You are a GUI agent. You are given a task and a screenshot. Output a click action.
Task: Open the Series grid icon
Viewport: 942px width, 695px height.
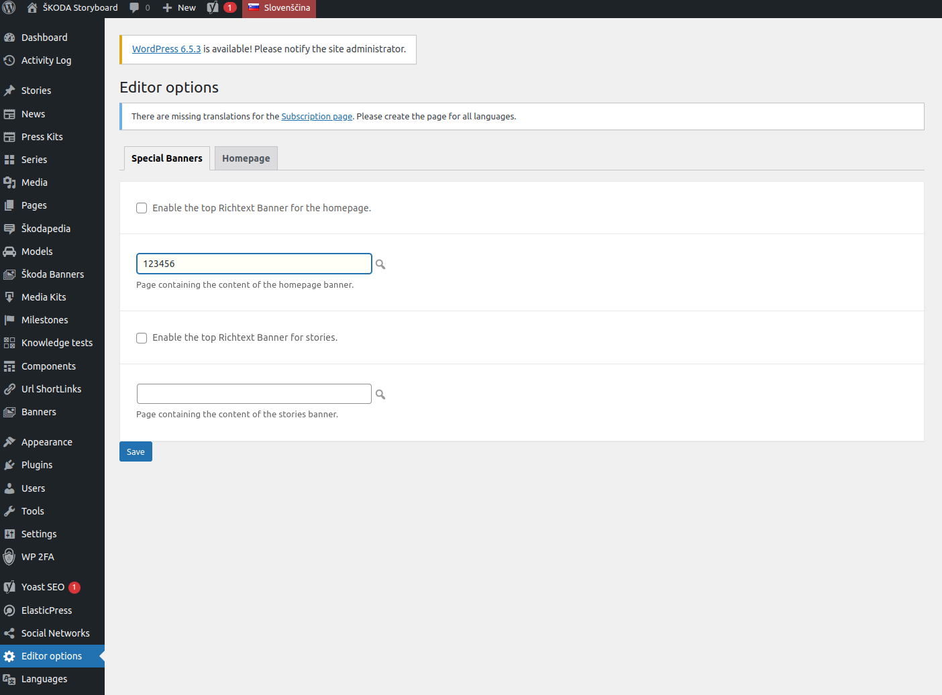[9, 160]
